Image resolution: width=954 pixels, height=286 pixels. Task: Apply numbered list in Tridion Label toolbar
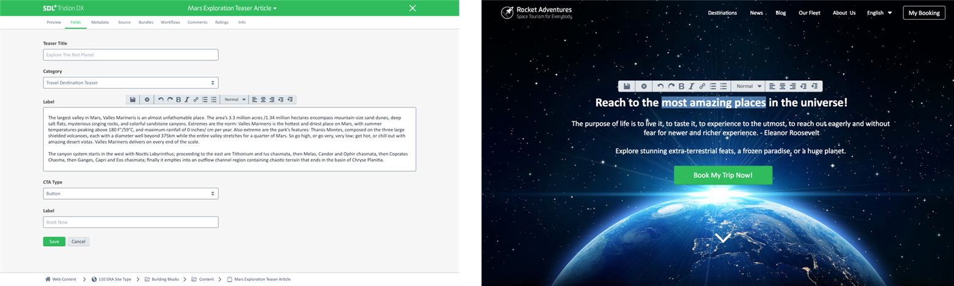pos(205,100)
